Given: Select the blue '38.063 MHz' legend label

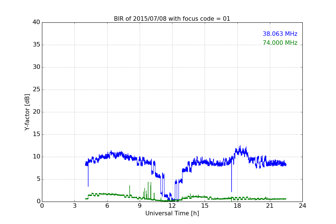Looking at the screenshot, I should pos(280,34).
